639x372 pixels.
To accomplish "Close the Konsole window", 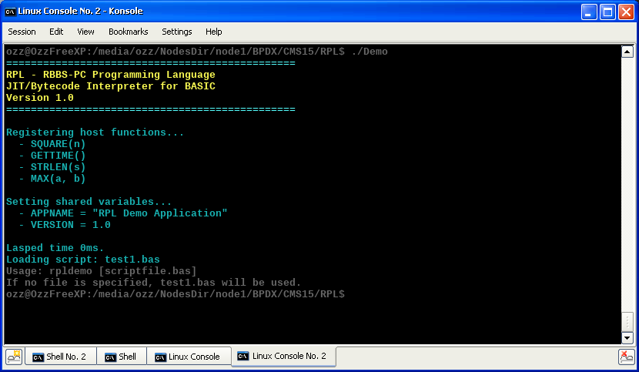I will [624, 12].
